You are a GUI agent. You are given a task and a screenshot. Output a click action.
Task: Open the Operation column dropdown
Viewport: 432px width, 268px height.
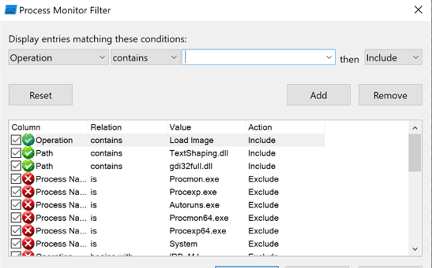tap(58, 57)
